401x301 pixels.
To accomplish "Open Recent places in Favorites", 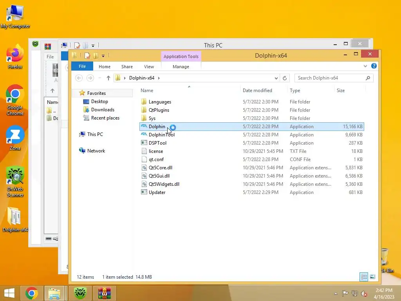I will (x=105, y=118).
